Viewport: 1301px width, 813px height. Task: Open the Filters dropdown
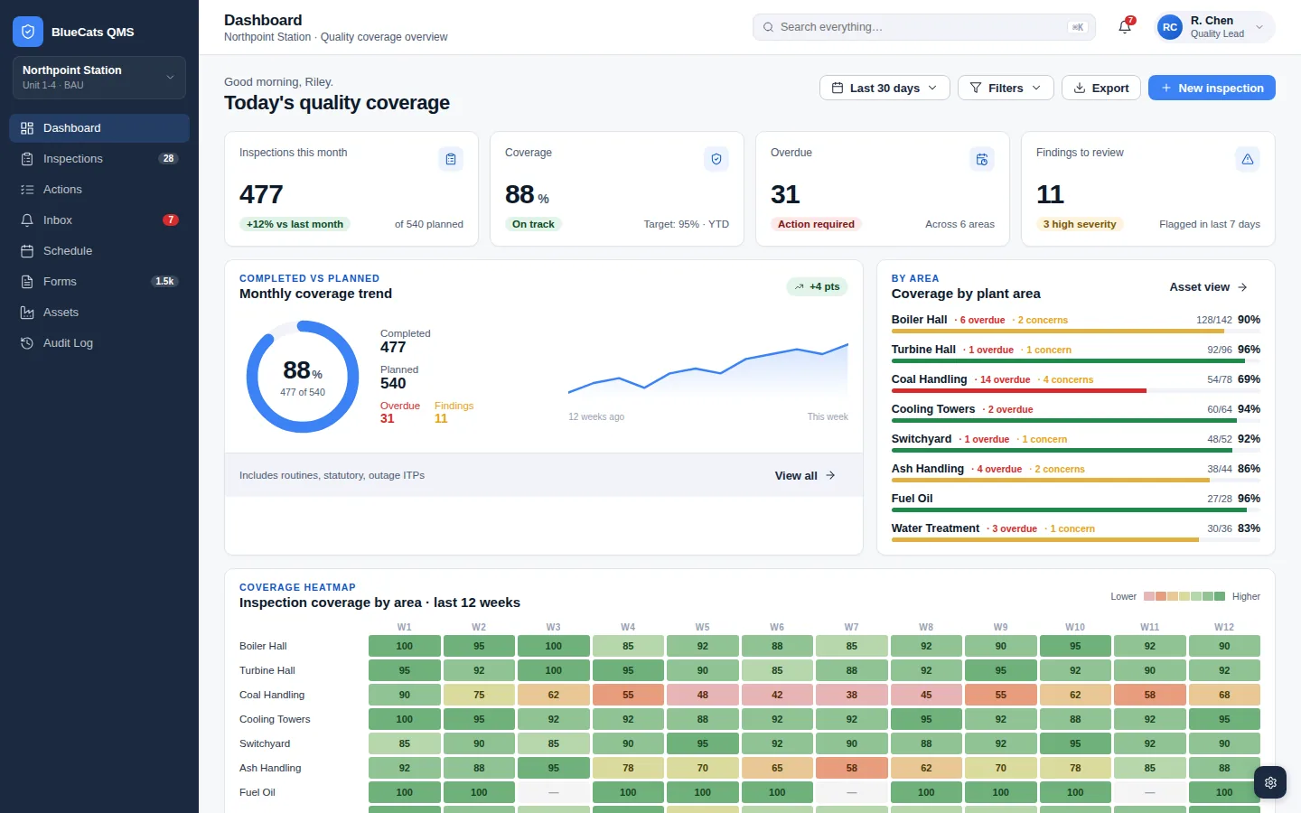click(x=1006, y=88)
